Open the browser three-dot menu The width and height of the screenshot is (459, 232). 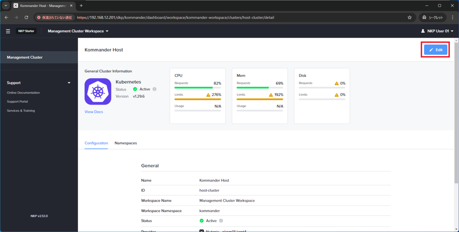(x=452, y=18)
